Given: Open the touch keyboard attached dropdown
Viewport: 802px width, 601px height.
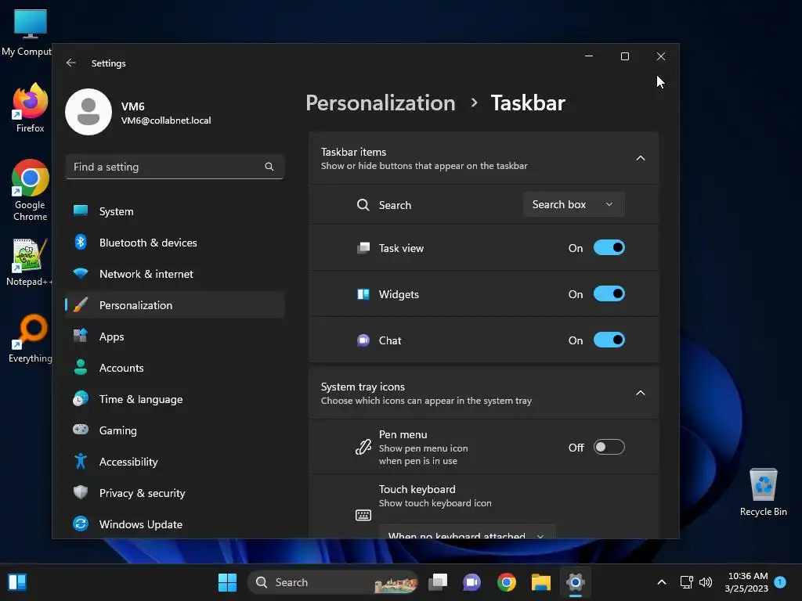Looking at the screenshot, I should coord(467,531).
